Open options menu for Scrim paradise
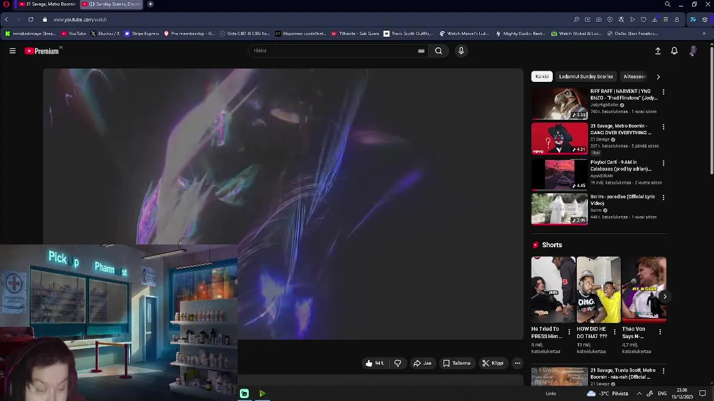This screenshot has width=714, height=401. (x=663, y=197)
